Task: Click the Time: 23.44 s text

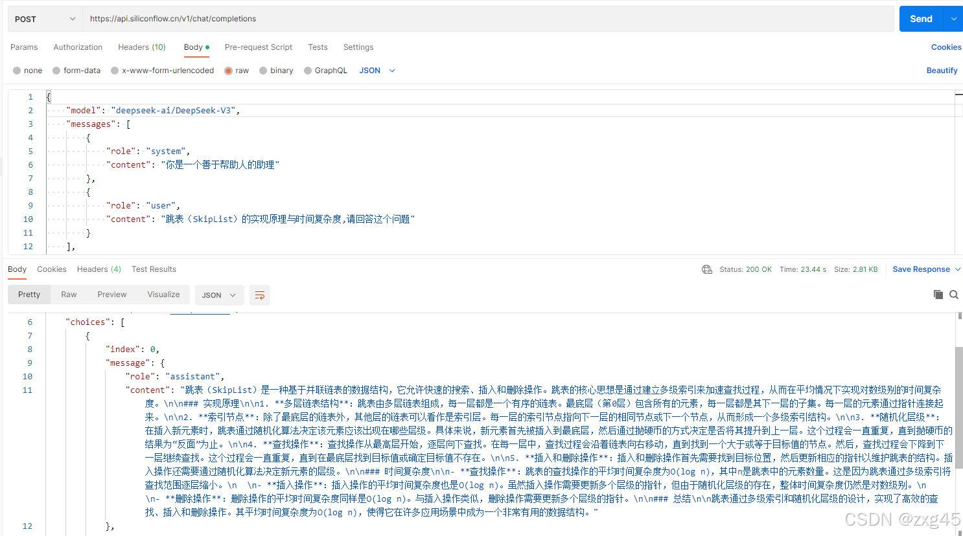Action: tap(803, 269)
